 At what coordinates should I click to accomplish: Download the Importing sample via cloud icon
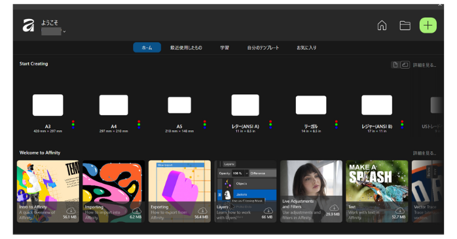(x=136, y=210)
